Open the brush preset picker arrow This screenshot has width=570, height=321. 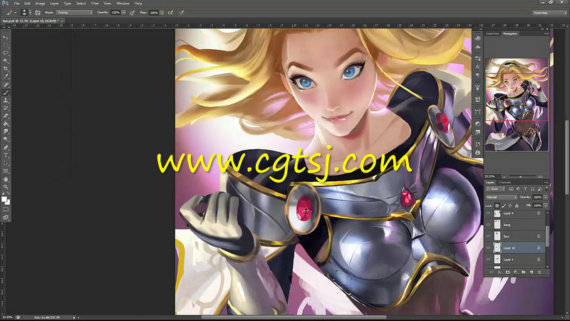click(x=30, y=12)
